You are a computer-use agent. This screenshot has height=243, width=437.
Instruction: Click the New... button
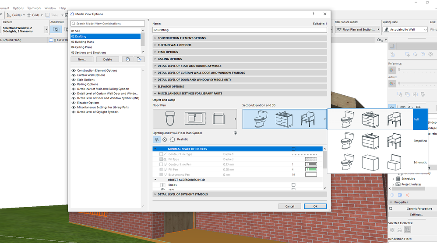[x=82, y=59]
